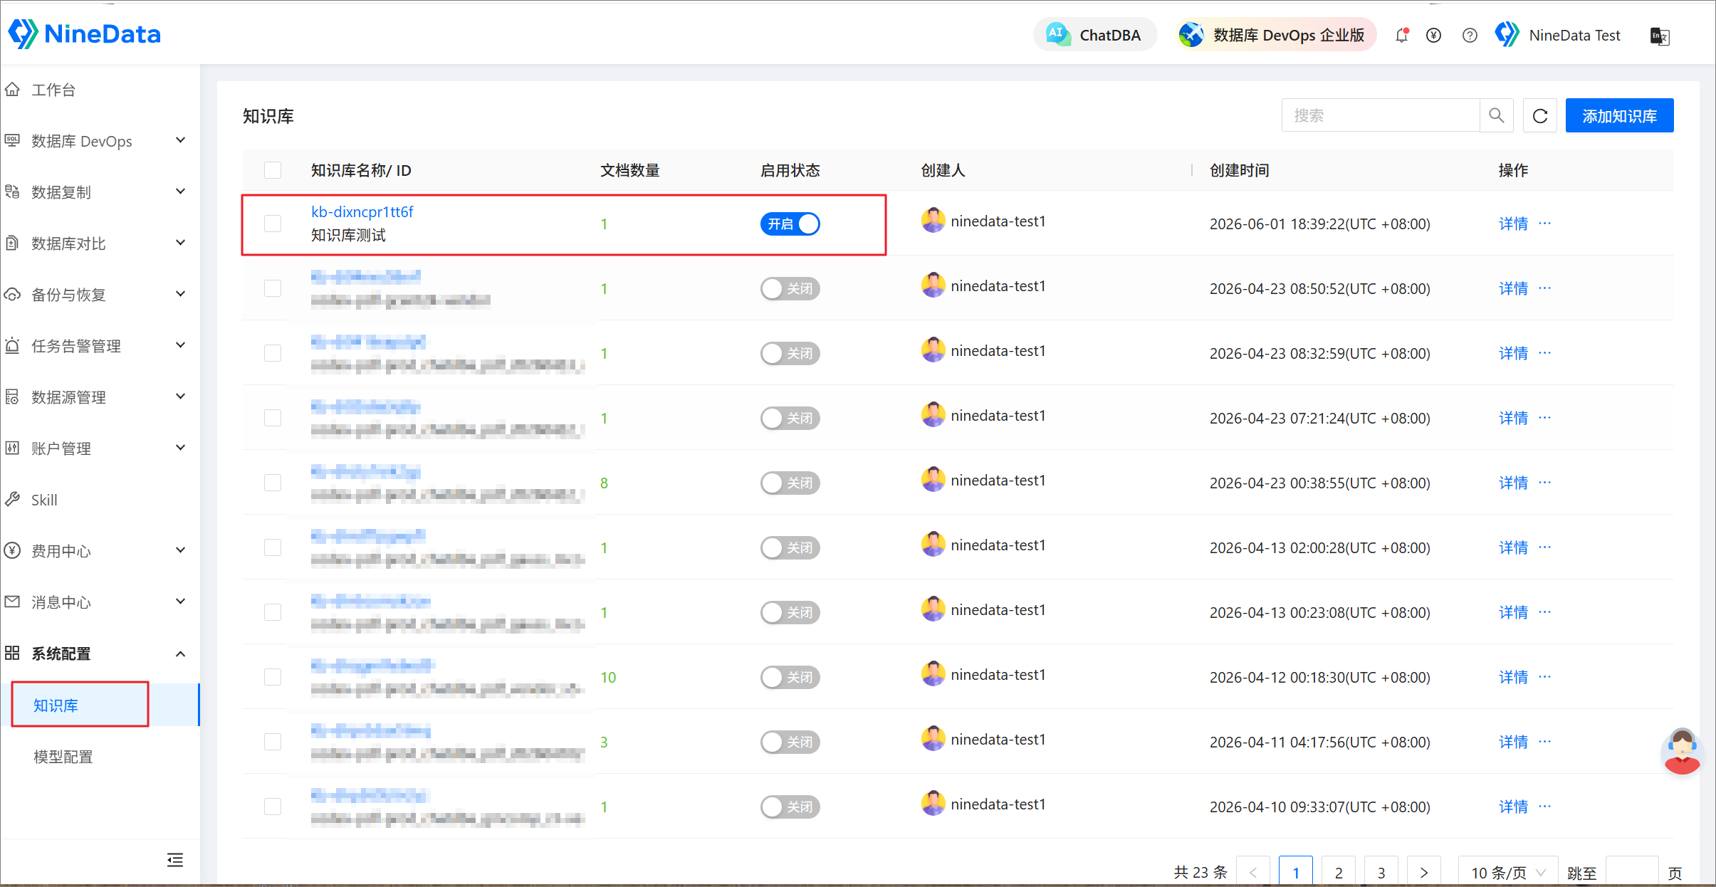Turn off the 开启 switch for 知识库测试
The height and width of the screenshot is (887, 1716).
pos(790,224)
